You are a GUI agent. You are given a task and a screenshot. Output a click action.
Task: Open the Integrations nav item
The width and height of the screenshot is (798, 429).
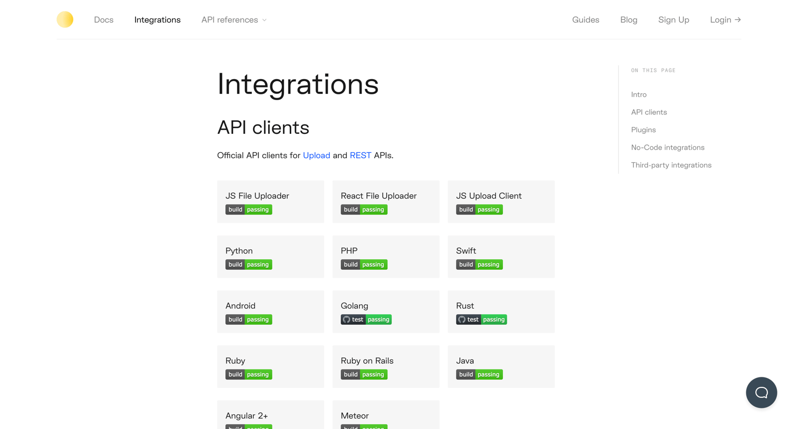(x=157, y=20)
